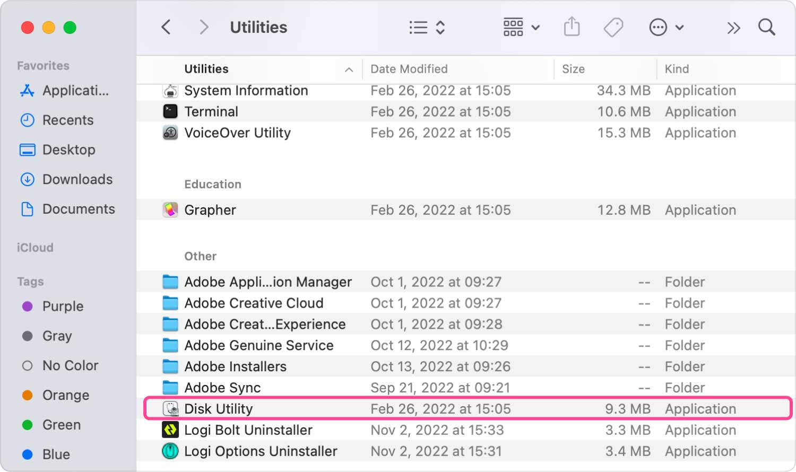Viewport: 796px width, 472px height.
Task: Select the Grapher application icon
Action: 170,210
